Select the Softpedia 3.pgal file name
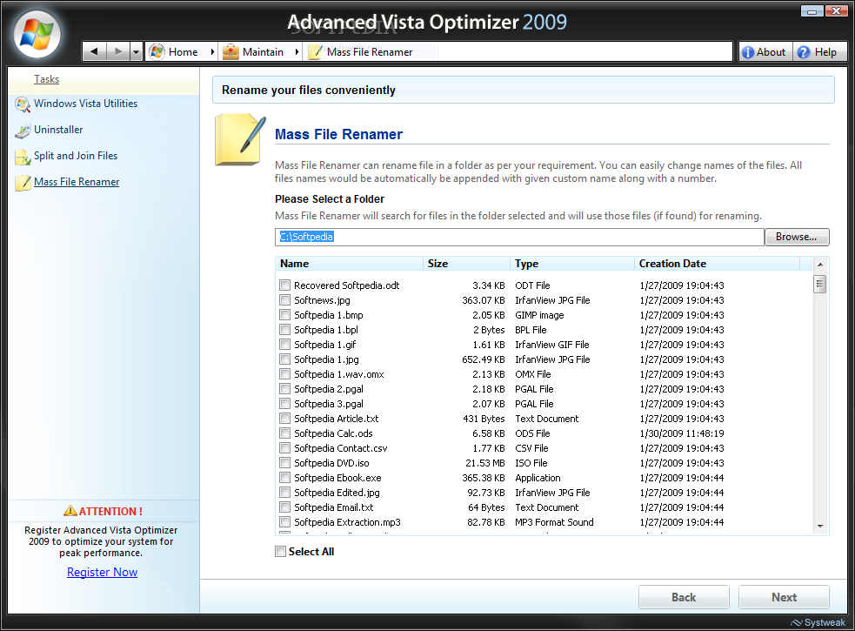Viewport: 855px width, 631px height. point(329,403)
